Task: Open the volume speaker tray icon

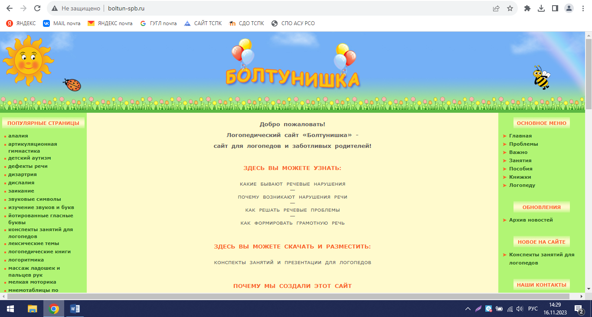Action: 520,309
